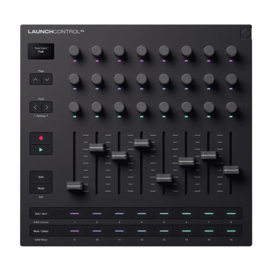Screen dimensions: 272x272
Task: Click the middle-row blue knob above channel 6
Action: 186,79
